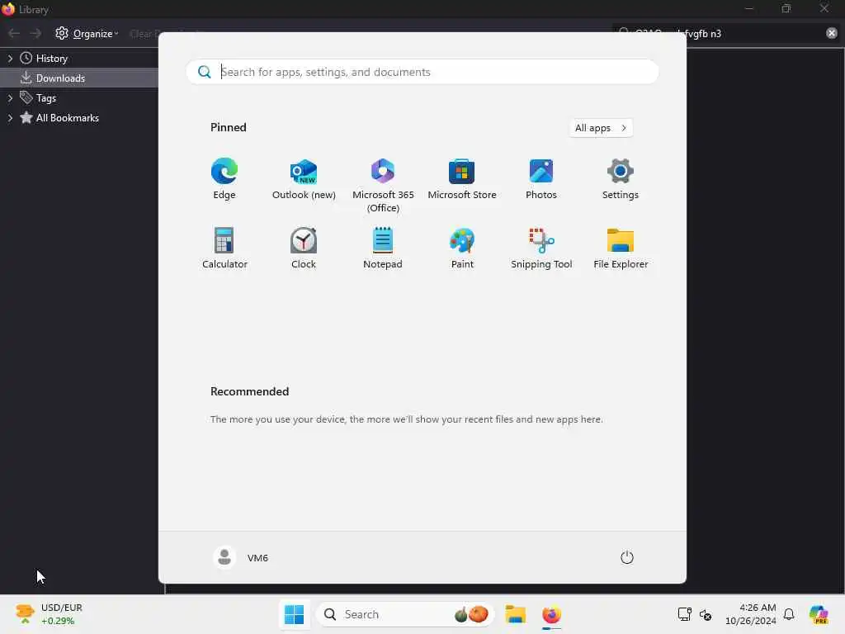This screenshot has height=634, width=845.
Task: Expand the History tree in Library window
Action: [x=10, y=59]
